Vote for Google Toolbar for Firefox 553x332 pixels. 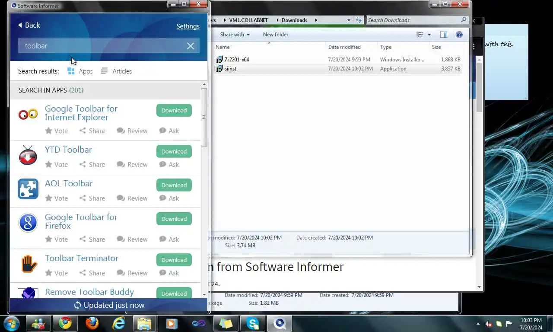[57, 239]
